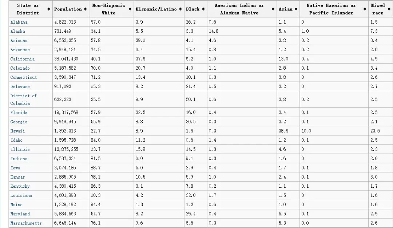The image size is (393, 228).
Task: Open the Kentucky state link
Action: 20,186
